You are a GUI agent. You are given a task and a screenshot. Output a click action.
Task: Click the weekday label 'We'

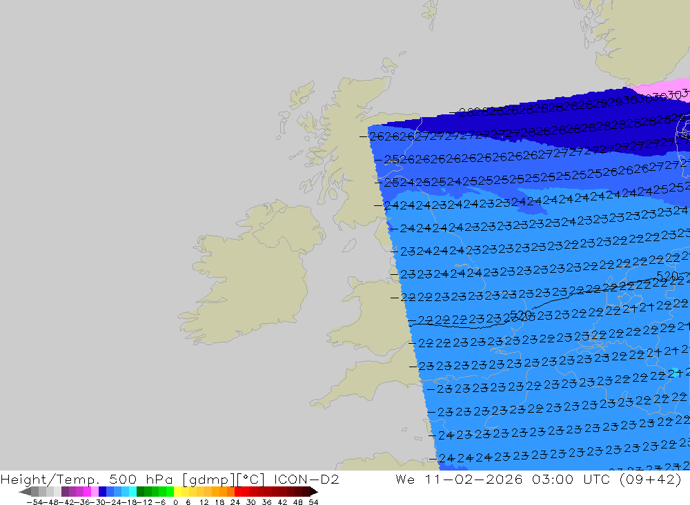tap(405, 479)
